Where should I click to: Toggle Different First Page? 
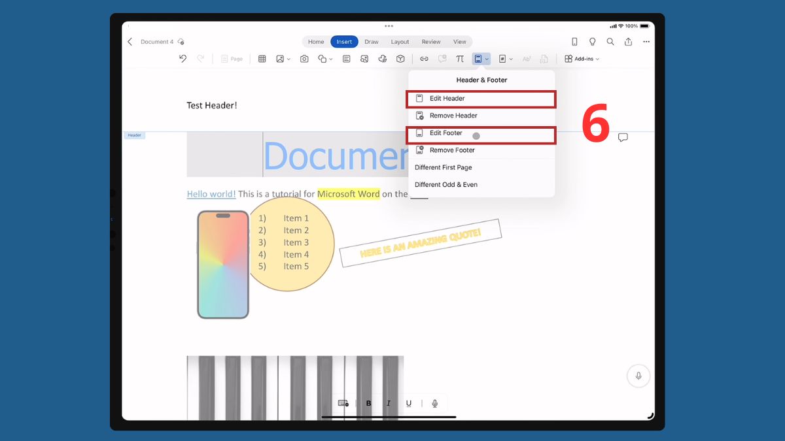481,167
